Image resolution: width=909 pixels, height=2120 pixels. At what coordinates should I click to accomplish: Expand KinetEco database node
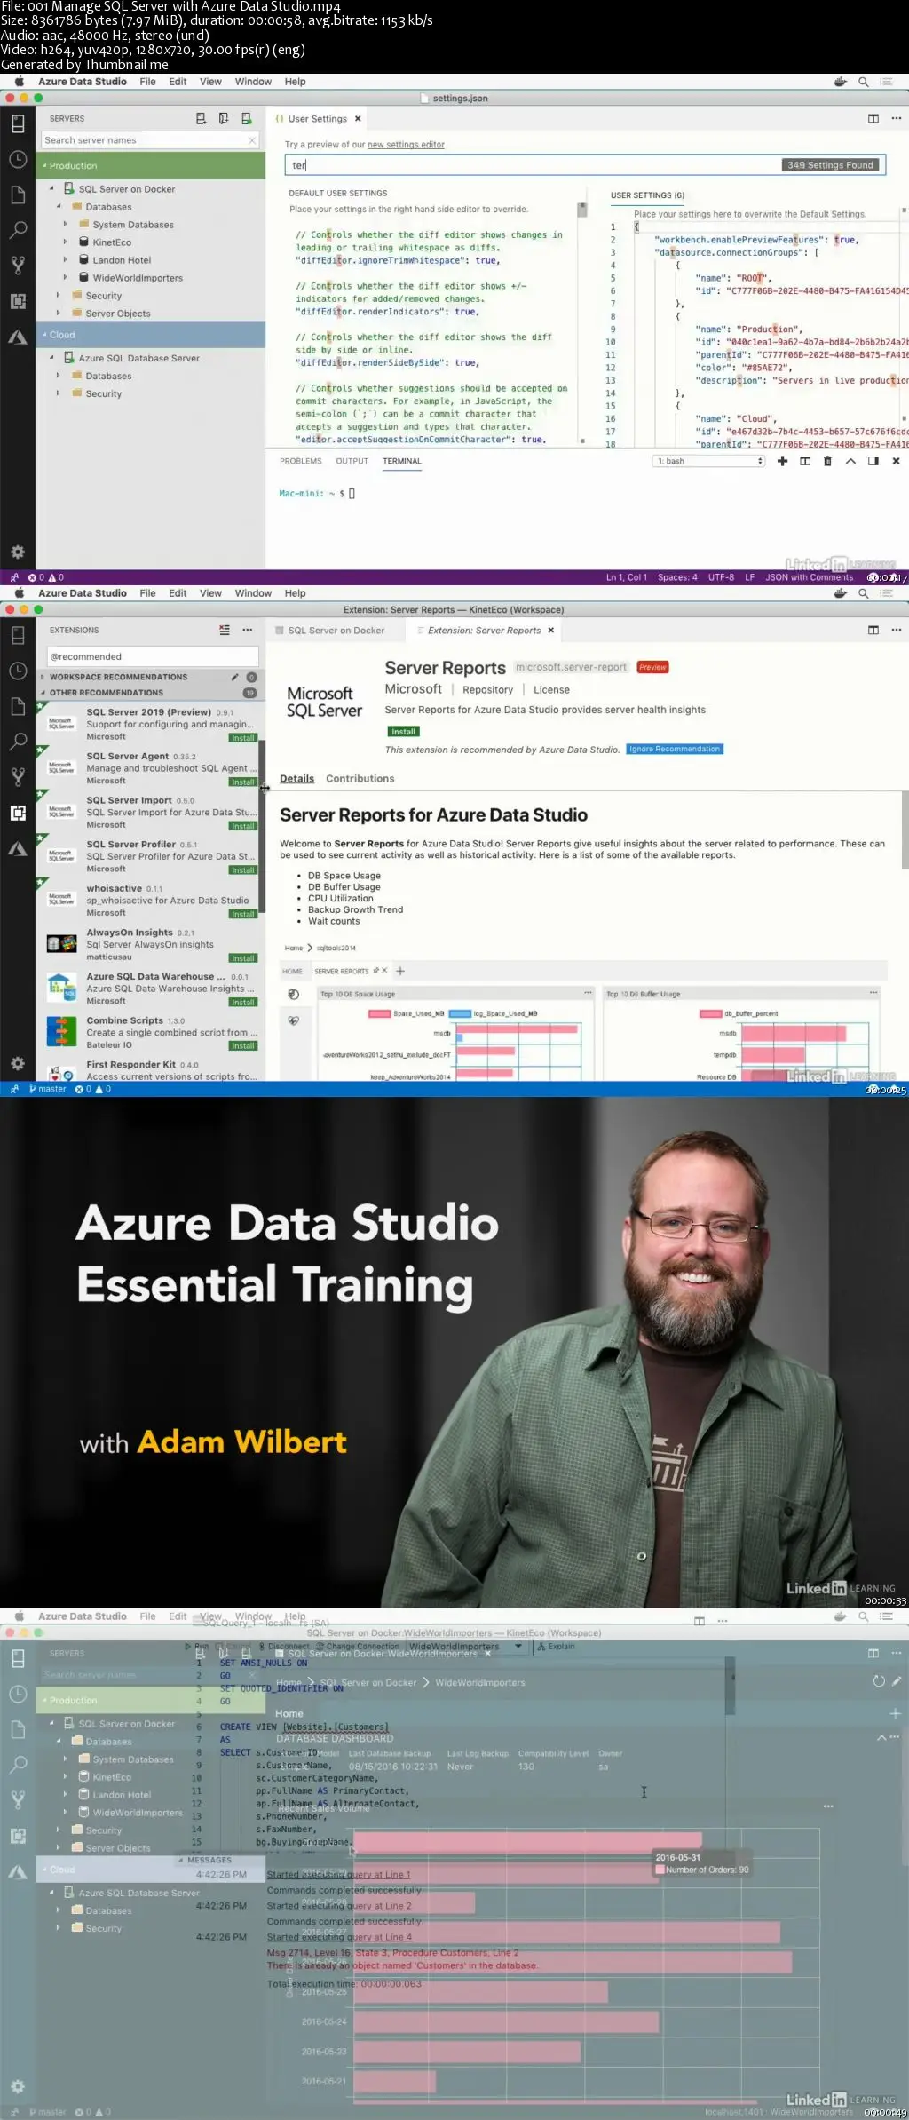tap(66, 242)
